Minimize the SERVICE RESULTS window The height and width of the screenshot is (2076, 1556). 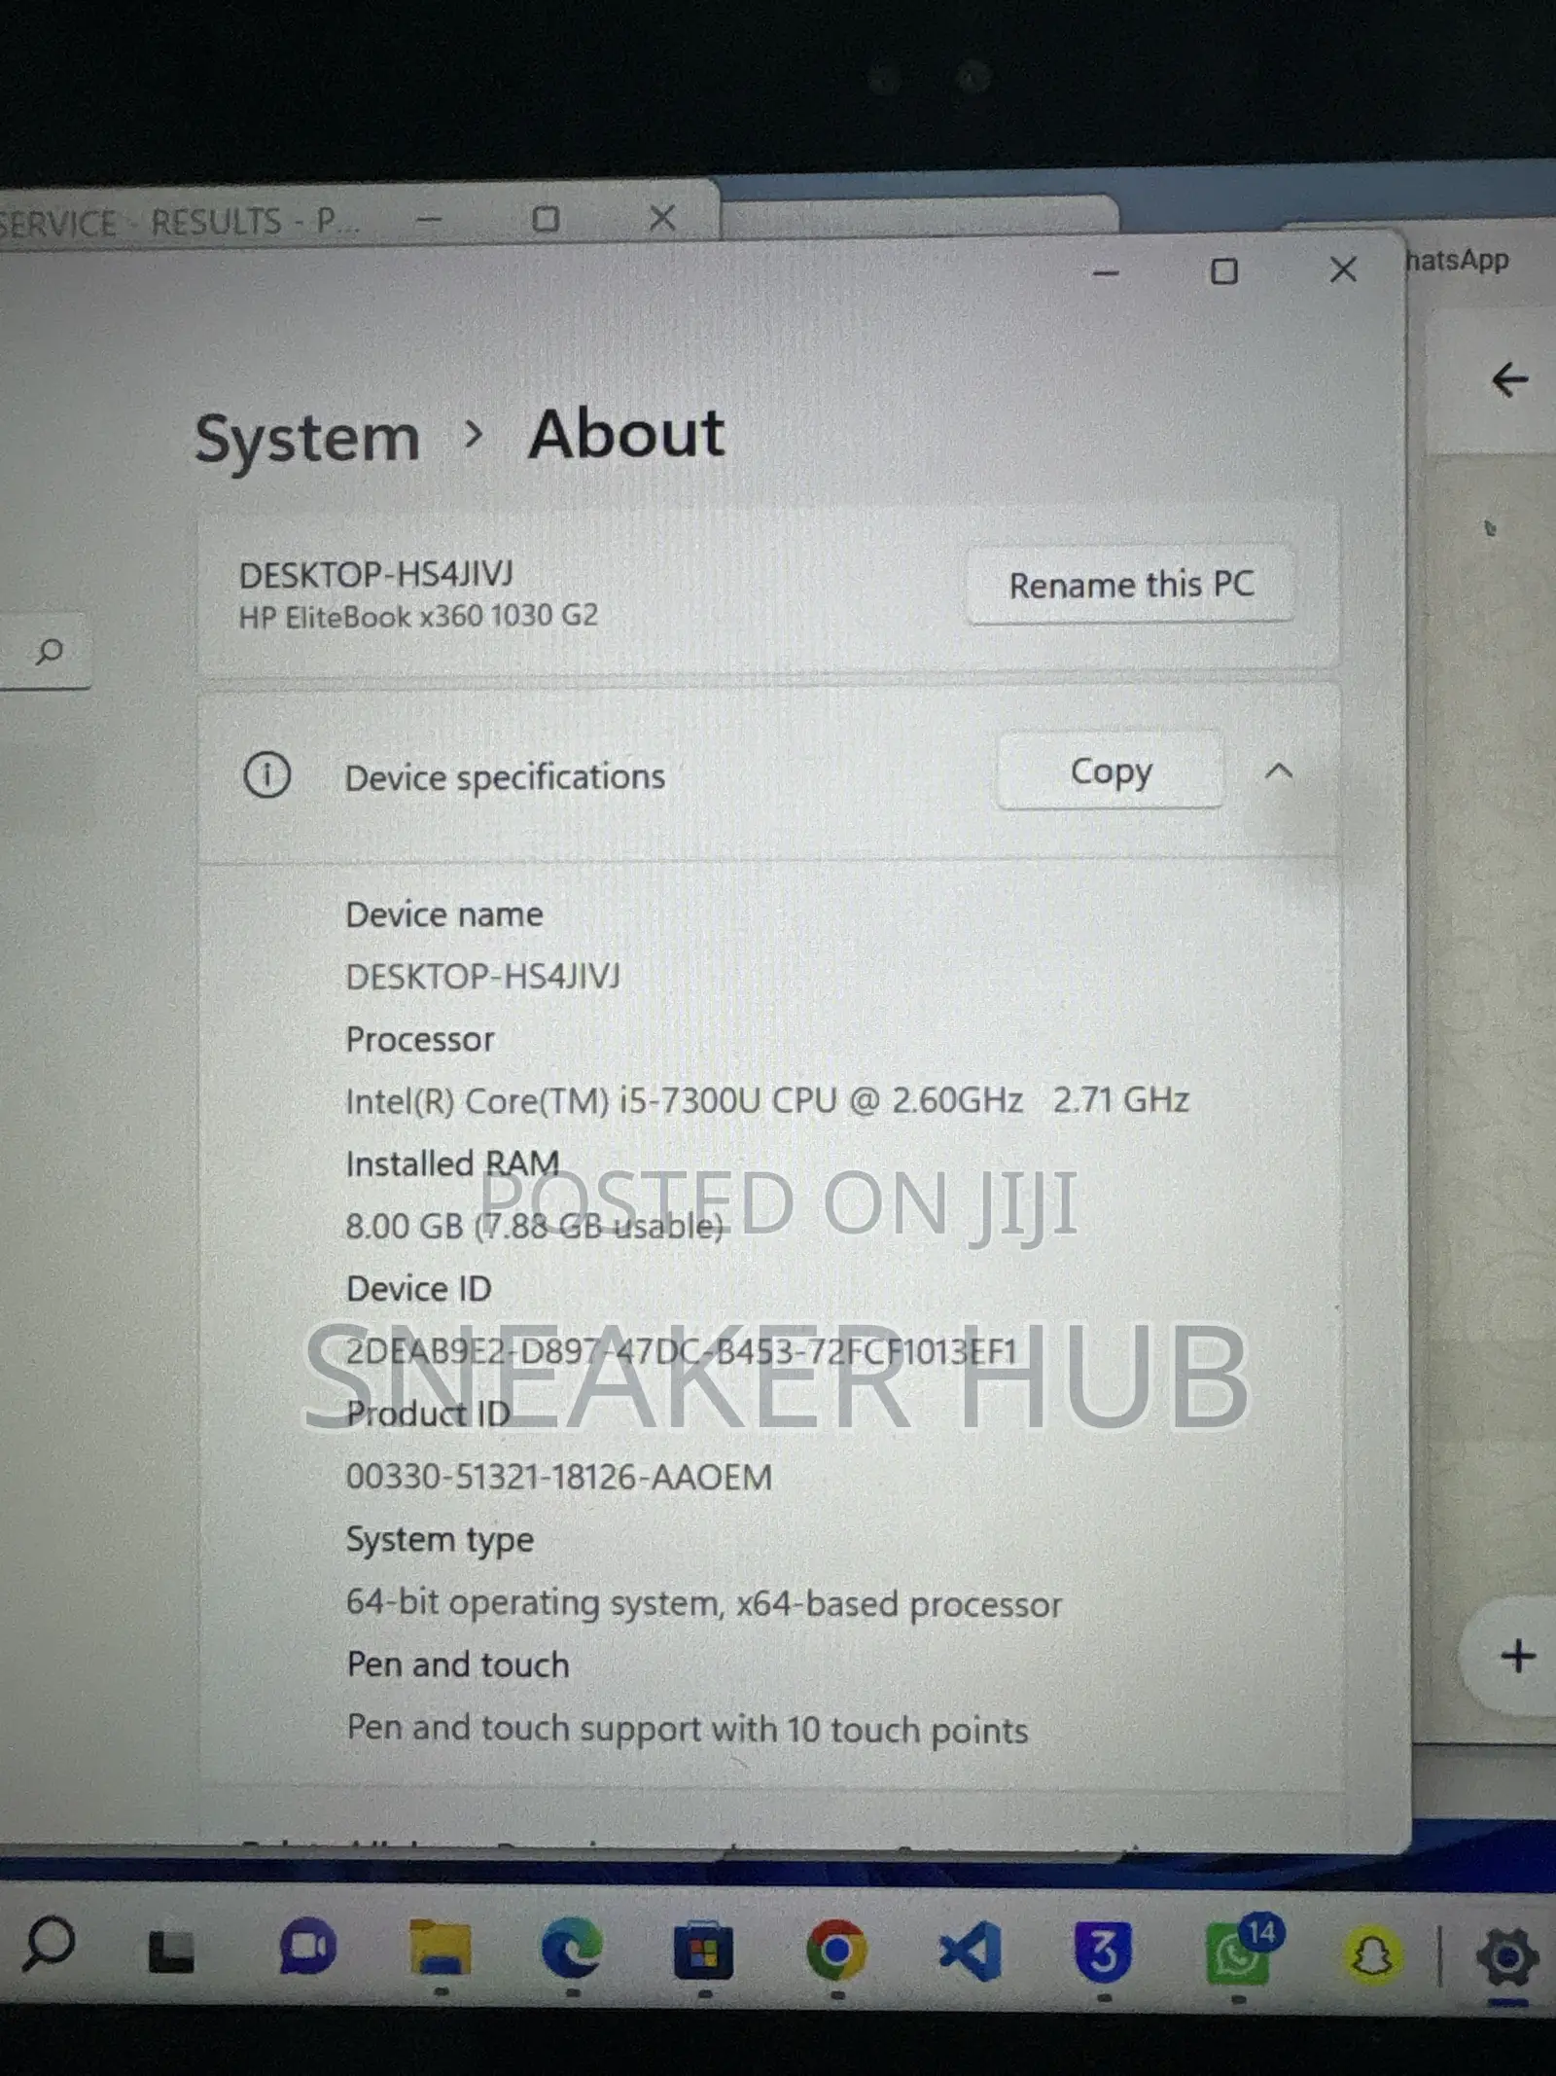pyautogui.click(x=429, y=221)
